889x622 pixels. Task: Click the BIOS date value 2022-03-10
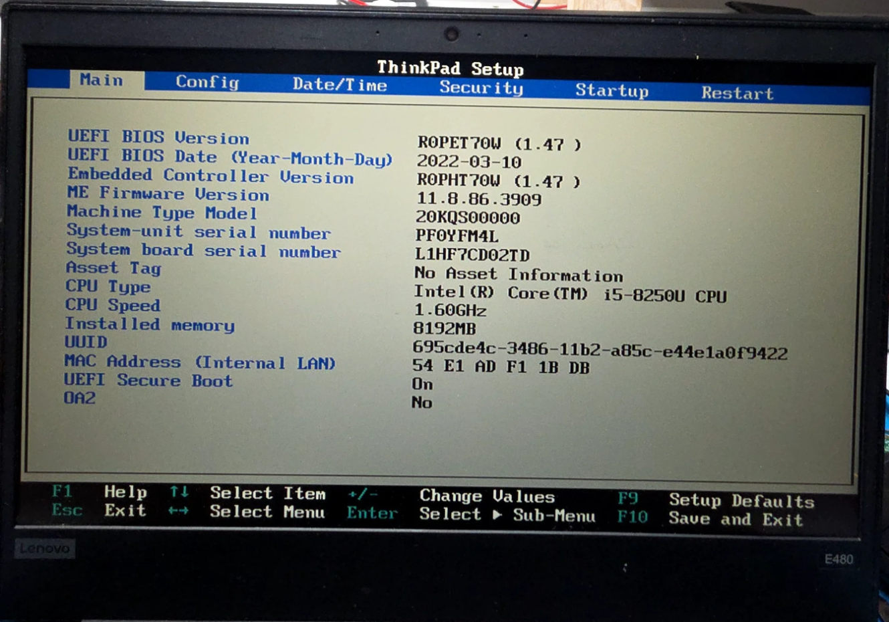(469, 162)
